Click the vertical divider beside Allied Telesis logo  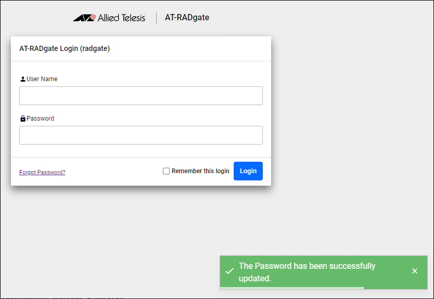point(156,18)
